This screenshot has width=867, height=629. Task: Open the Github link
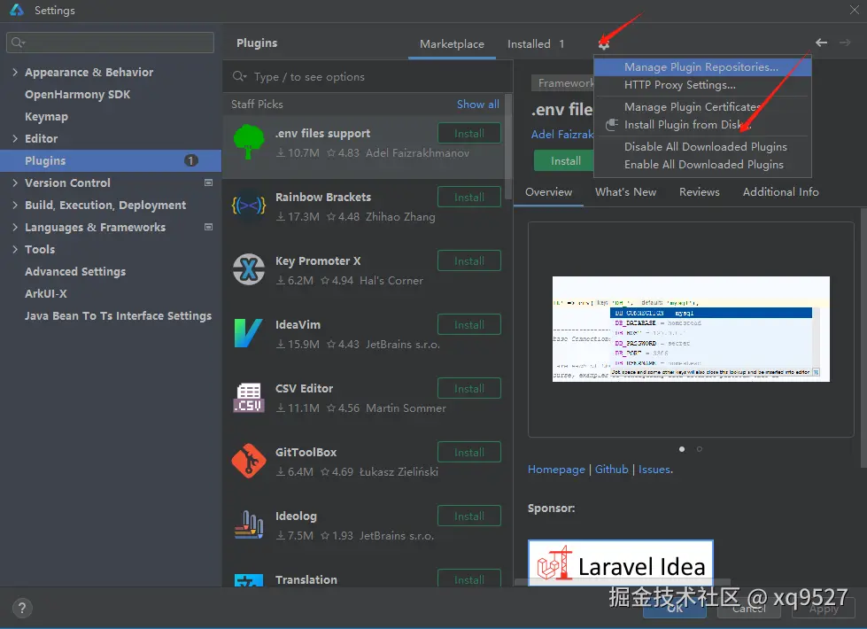pyautogui.click(x=612, y=470)
